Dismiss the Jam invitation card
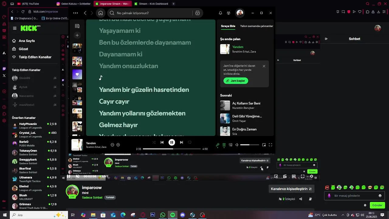Screen dimensions: 389x219 tap(264, 66)
